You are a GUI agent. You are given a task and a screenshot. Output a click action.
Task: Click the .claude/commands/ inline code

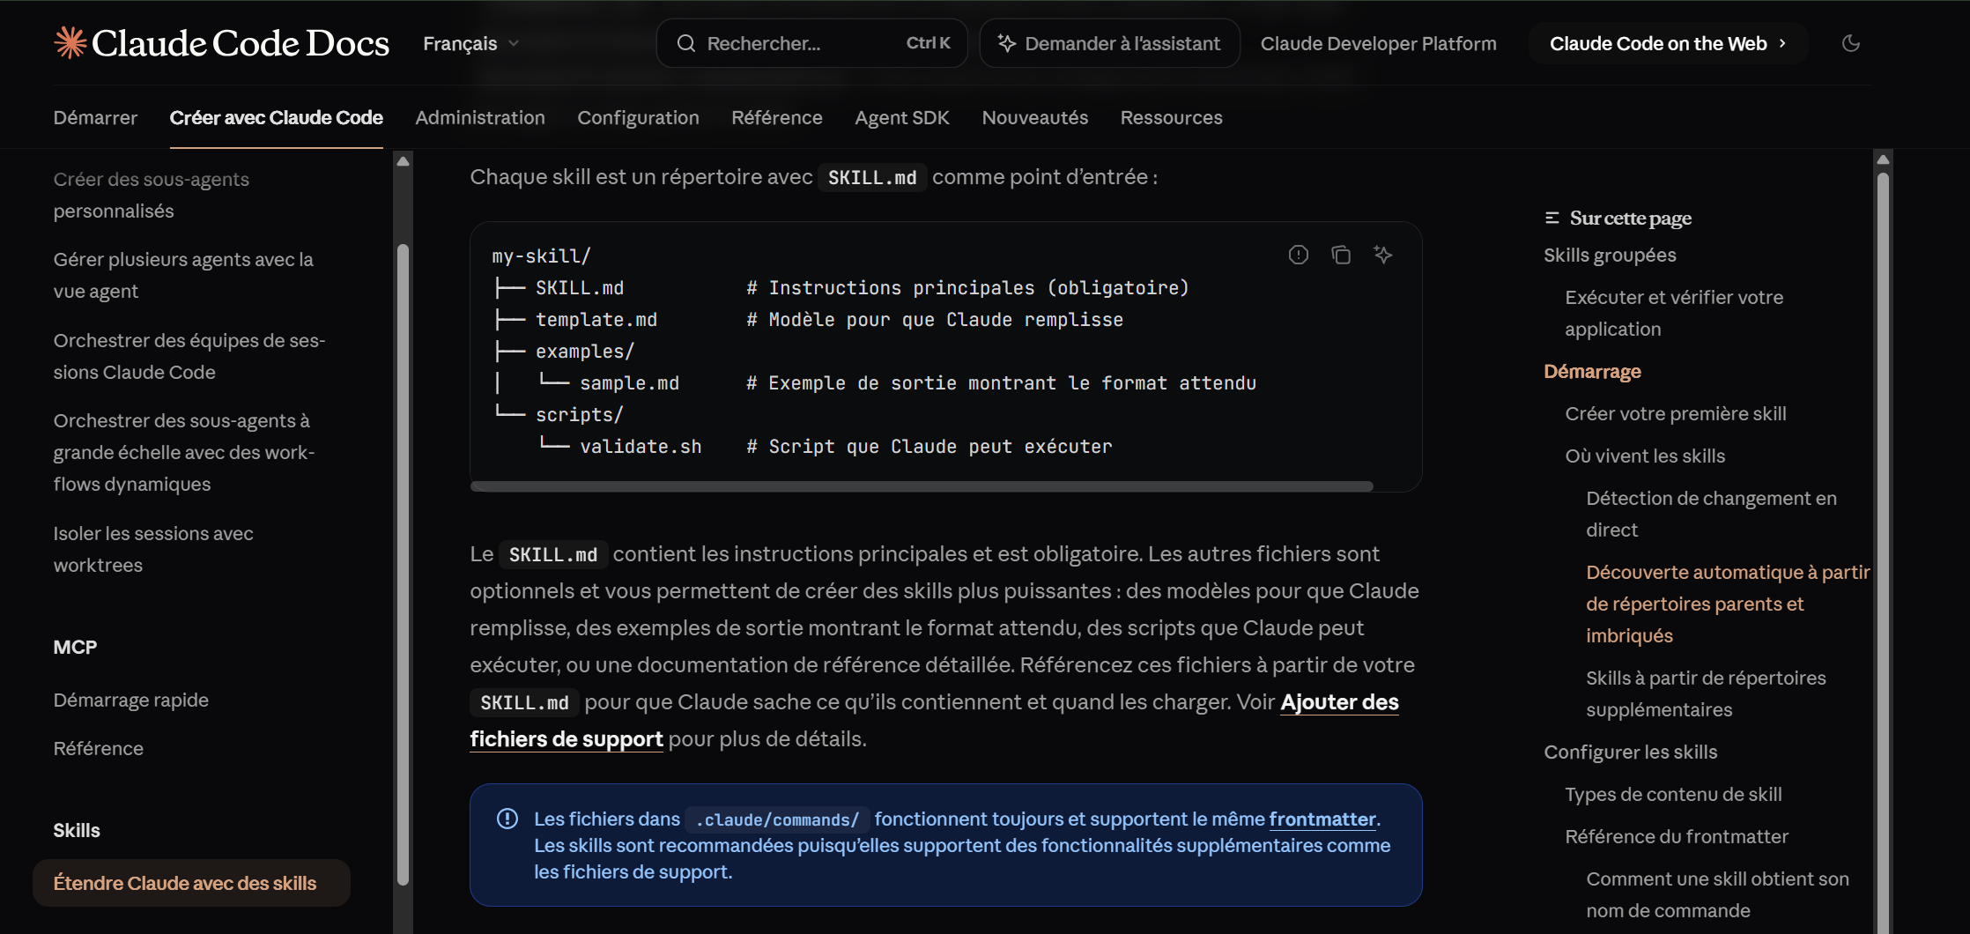(x=777, y=819)
